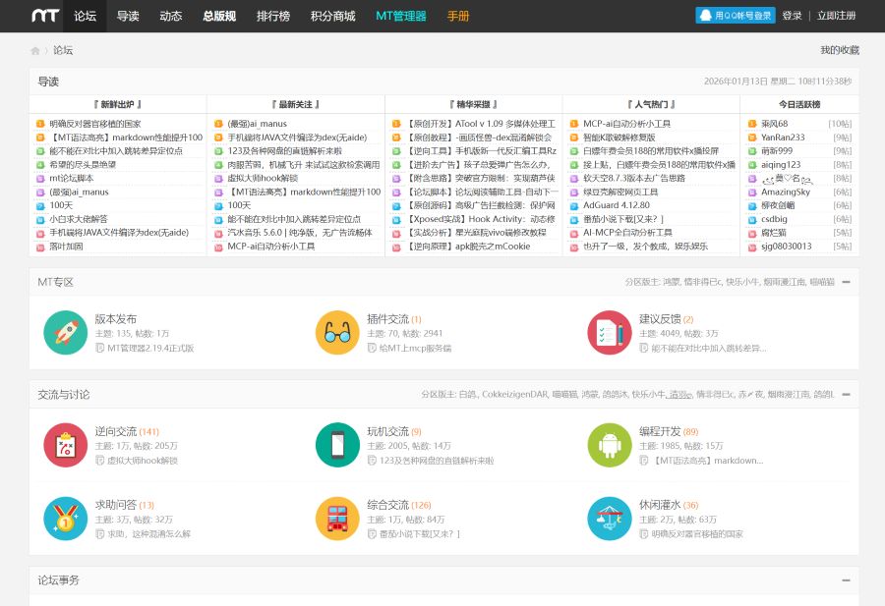Open the 逆向交流 clipboard icon
Viewport: 885px width, 606px height.
coord(66,445)
